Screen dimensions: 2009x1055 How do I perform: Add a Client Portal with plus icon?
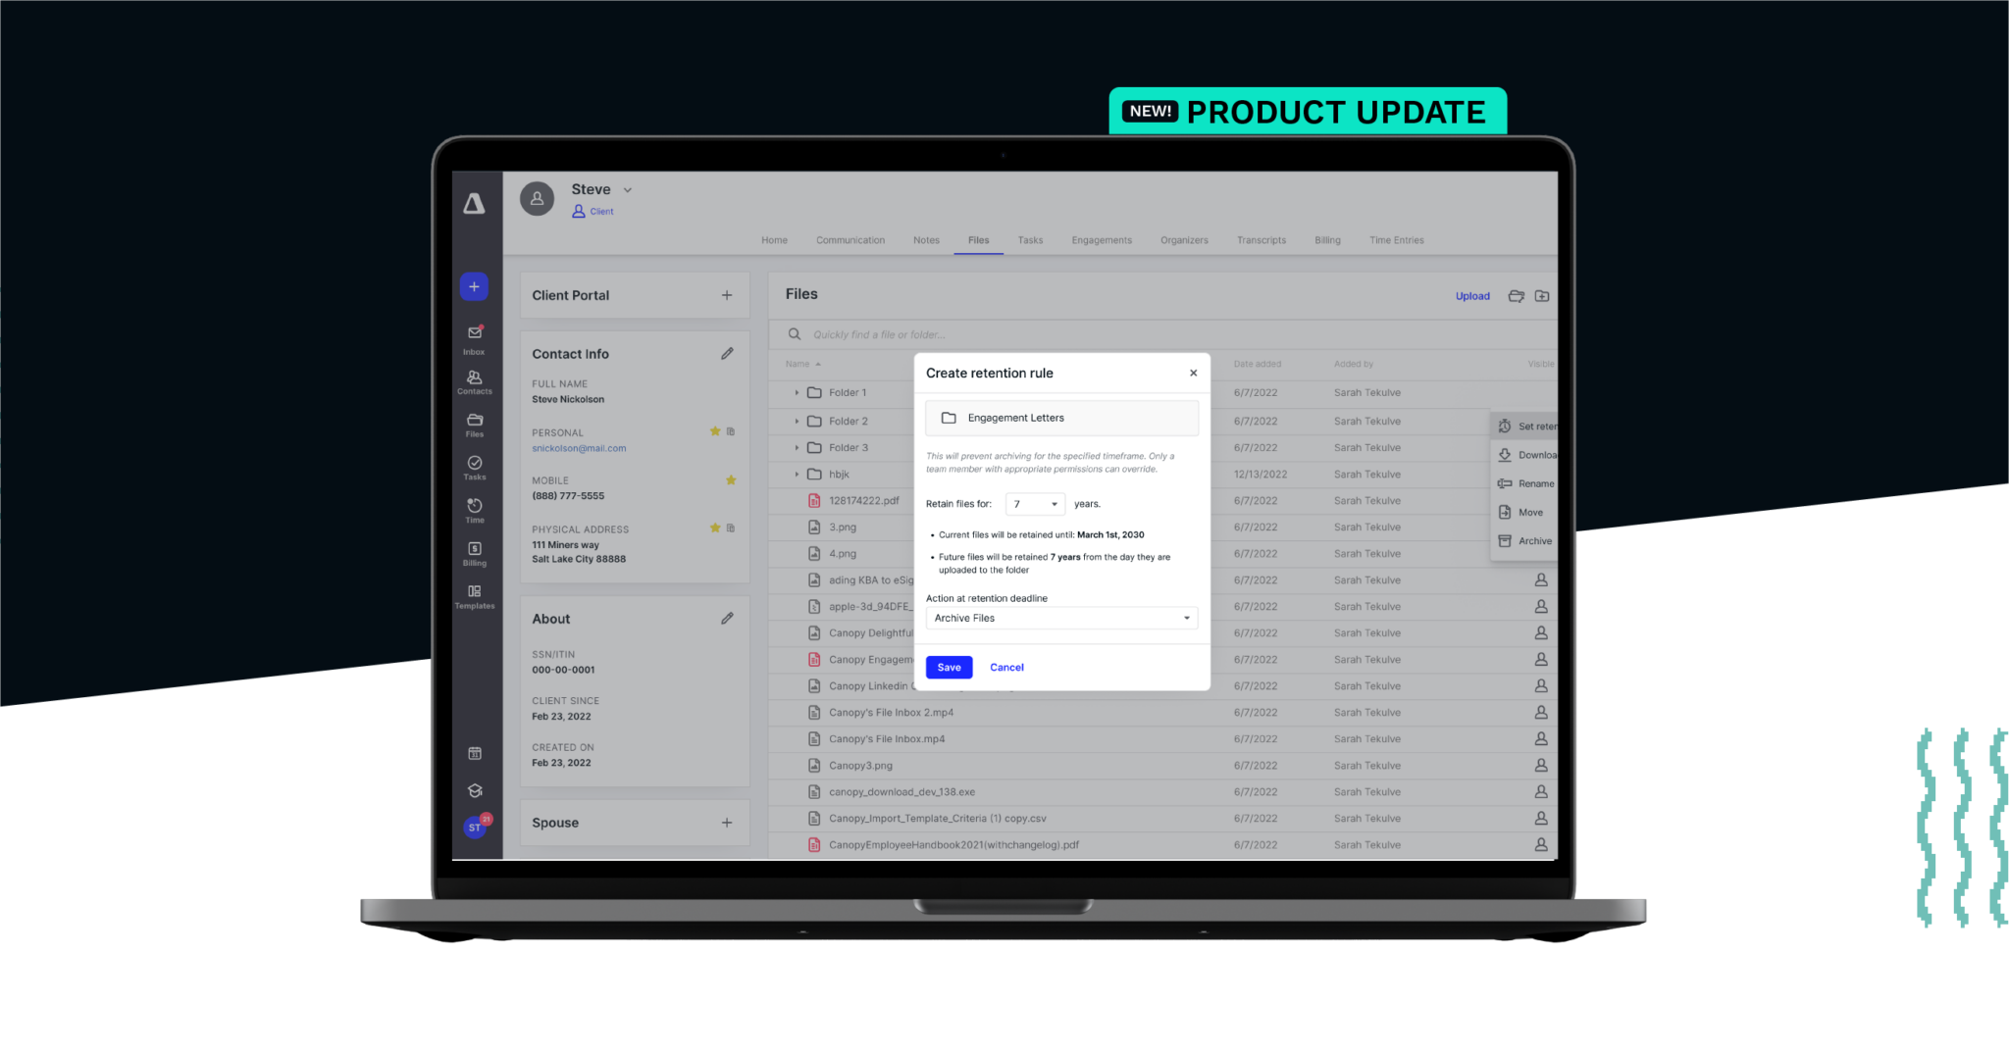(727, 295)
